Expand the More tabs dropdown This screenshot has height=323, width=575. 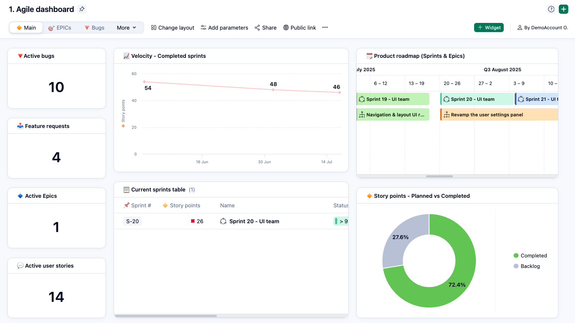(x=126, y=28)
